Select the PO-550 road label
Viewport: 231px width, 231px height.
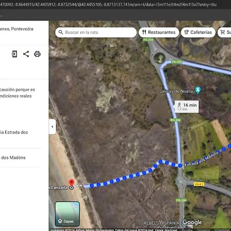pos(177,62)
